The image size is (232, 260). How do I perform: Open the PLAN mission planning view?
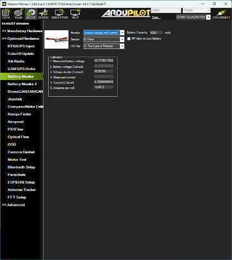18,14
